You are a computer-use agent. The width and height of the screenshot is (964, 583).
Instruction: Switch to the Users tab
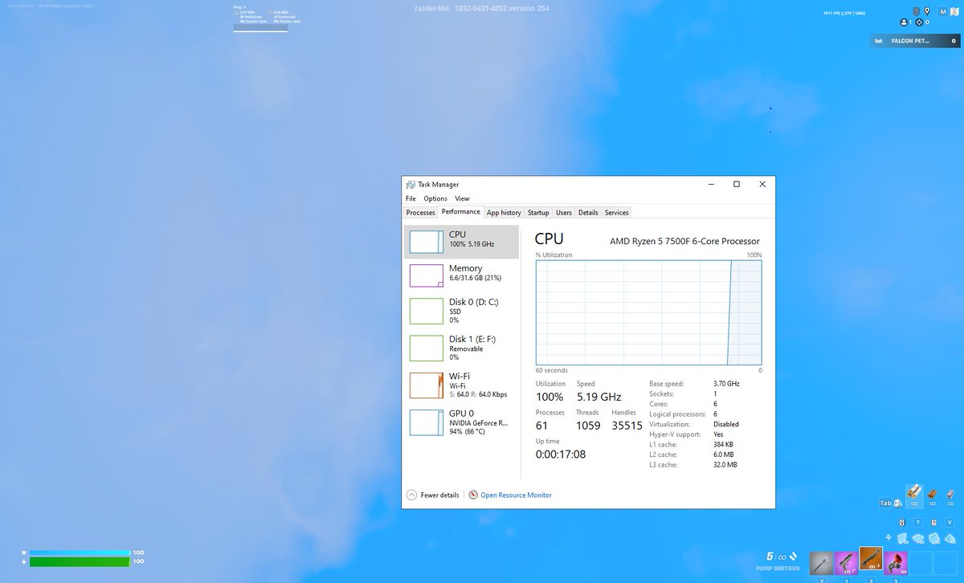point(564,213)
